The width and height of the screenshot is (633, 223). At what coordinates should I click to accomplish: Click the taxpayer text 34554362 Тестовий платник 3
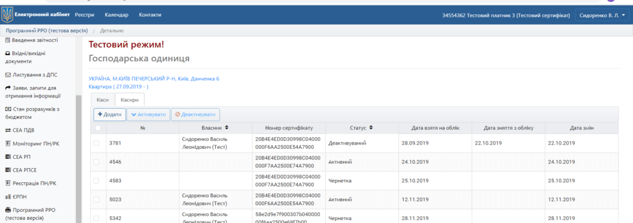[506, 15]
